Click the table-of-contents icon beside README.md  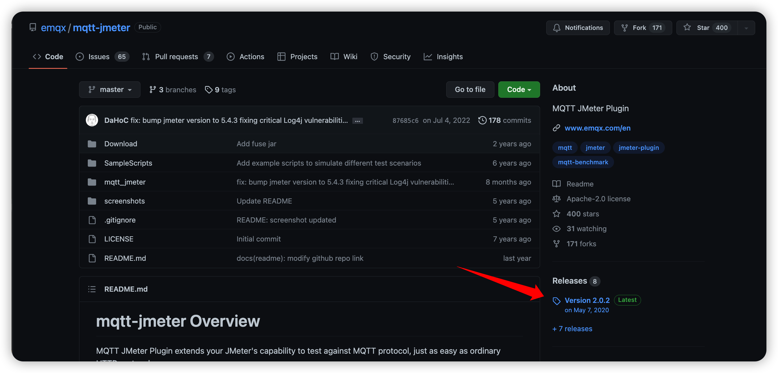pyautogui.click(x=92, y=289)
